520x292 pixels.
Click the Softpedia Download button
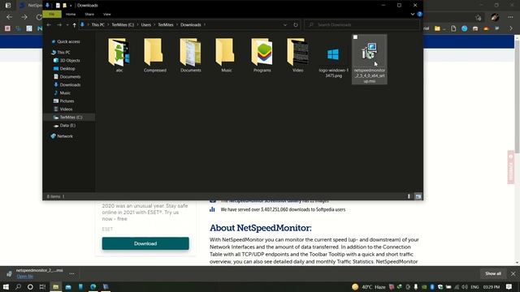(145, 243)
